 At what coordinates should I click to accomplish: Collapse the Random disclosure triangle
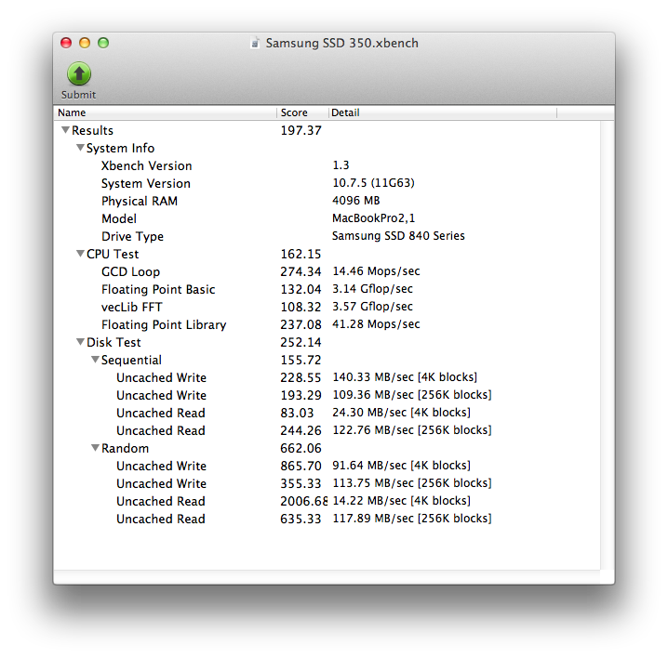pyautogui.click(x=95, y=448)
